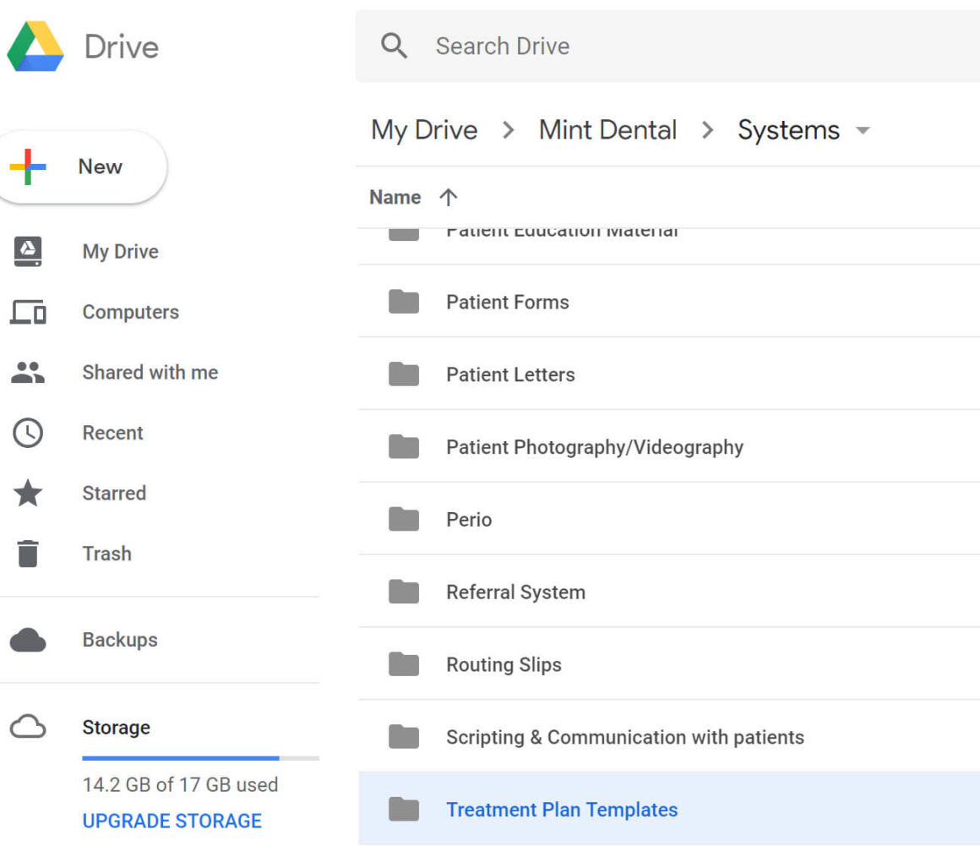Image resolution: width=980 pixels, height=846 pixels.
Task: Select the Starred star icon
Action: coord(29,493)
